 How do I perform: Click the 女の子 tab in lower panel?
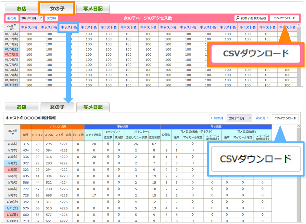point(57,107)
